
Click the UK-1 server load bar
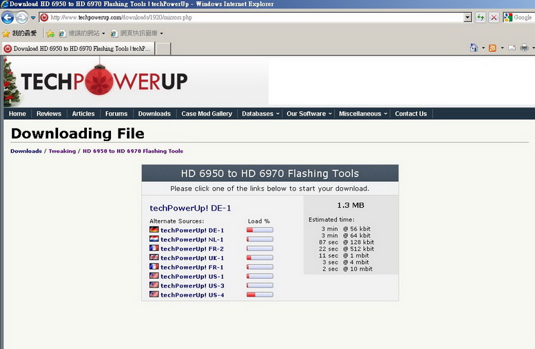[260, 258]
